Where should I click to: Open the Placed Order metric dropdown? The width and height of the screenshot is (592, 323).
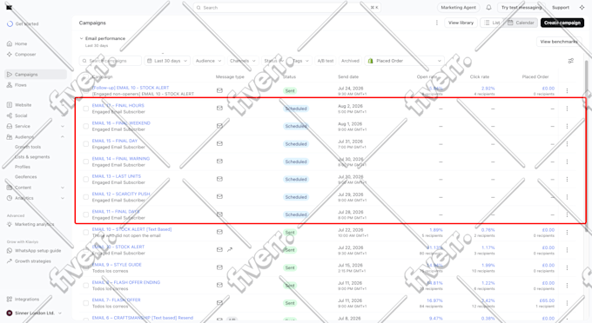(404, 61)
